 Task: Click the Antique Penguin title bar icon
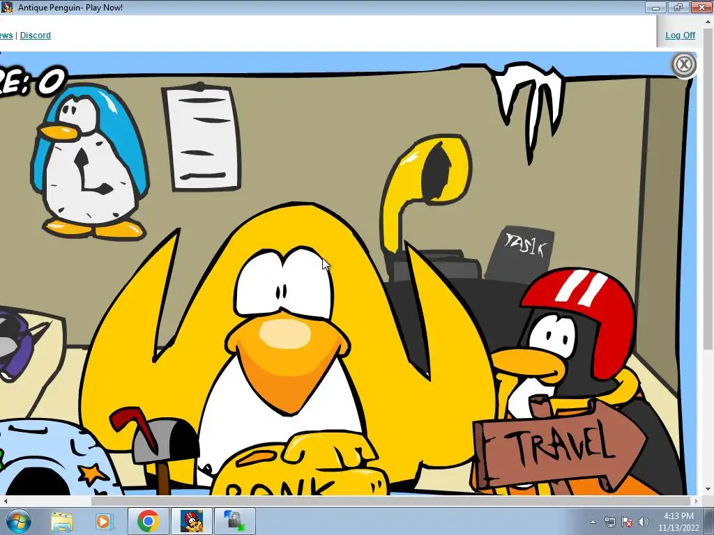coord(7,7)
